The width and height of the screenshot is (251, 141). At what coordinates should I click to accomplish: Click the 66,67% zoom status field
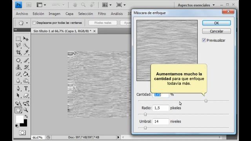click(38, 137)
